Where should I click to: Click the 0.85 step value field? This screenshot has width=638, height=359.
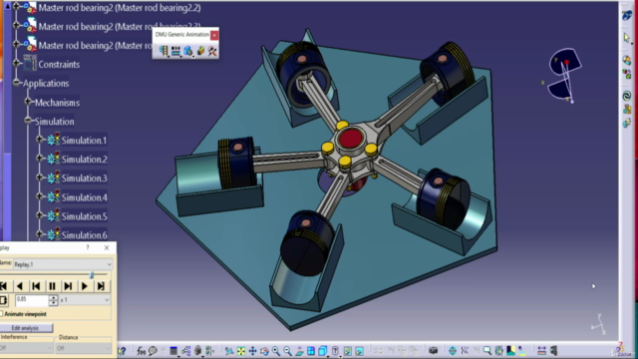click(x=32, y=300)
